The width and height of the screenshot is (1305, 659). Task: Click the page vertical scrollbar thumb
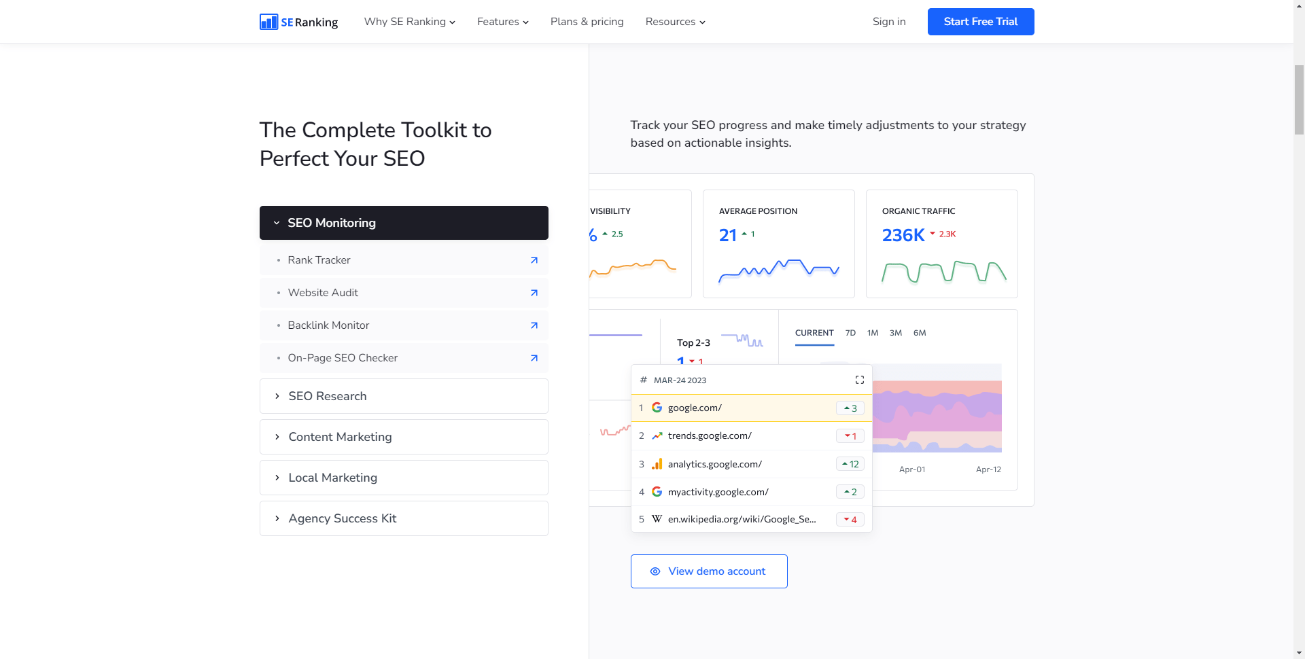pyautogui.click(x=1299, y=100)
